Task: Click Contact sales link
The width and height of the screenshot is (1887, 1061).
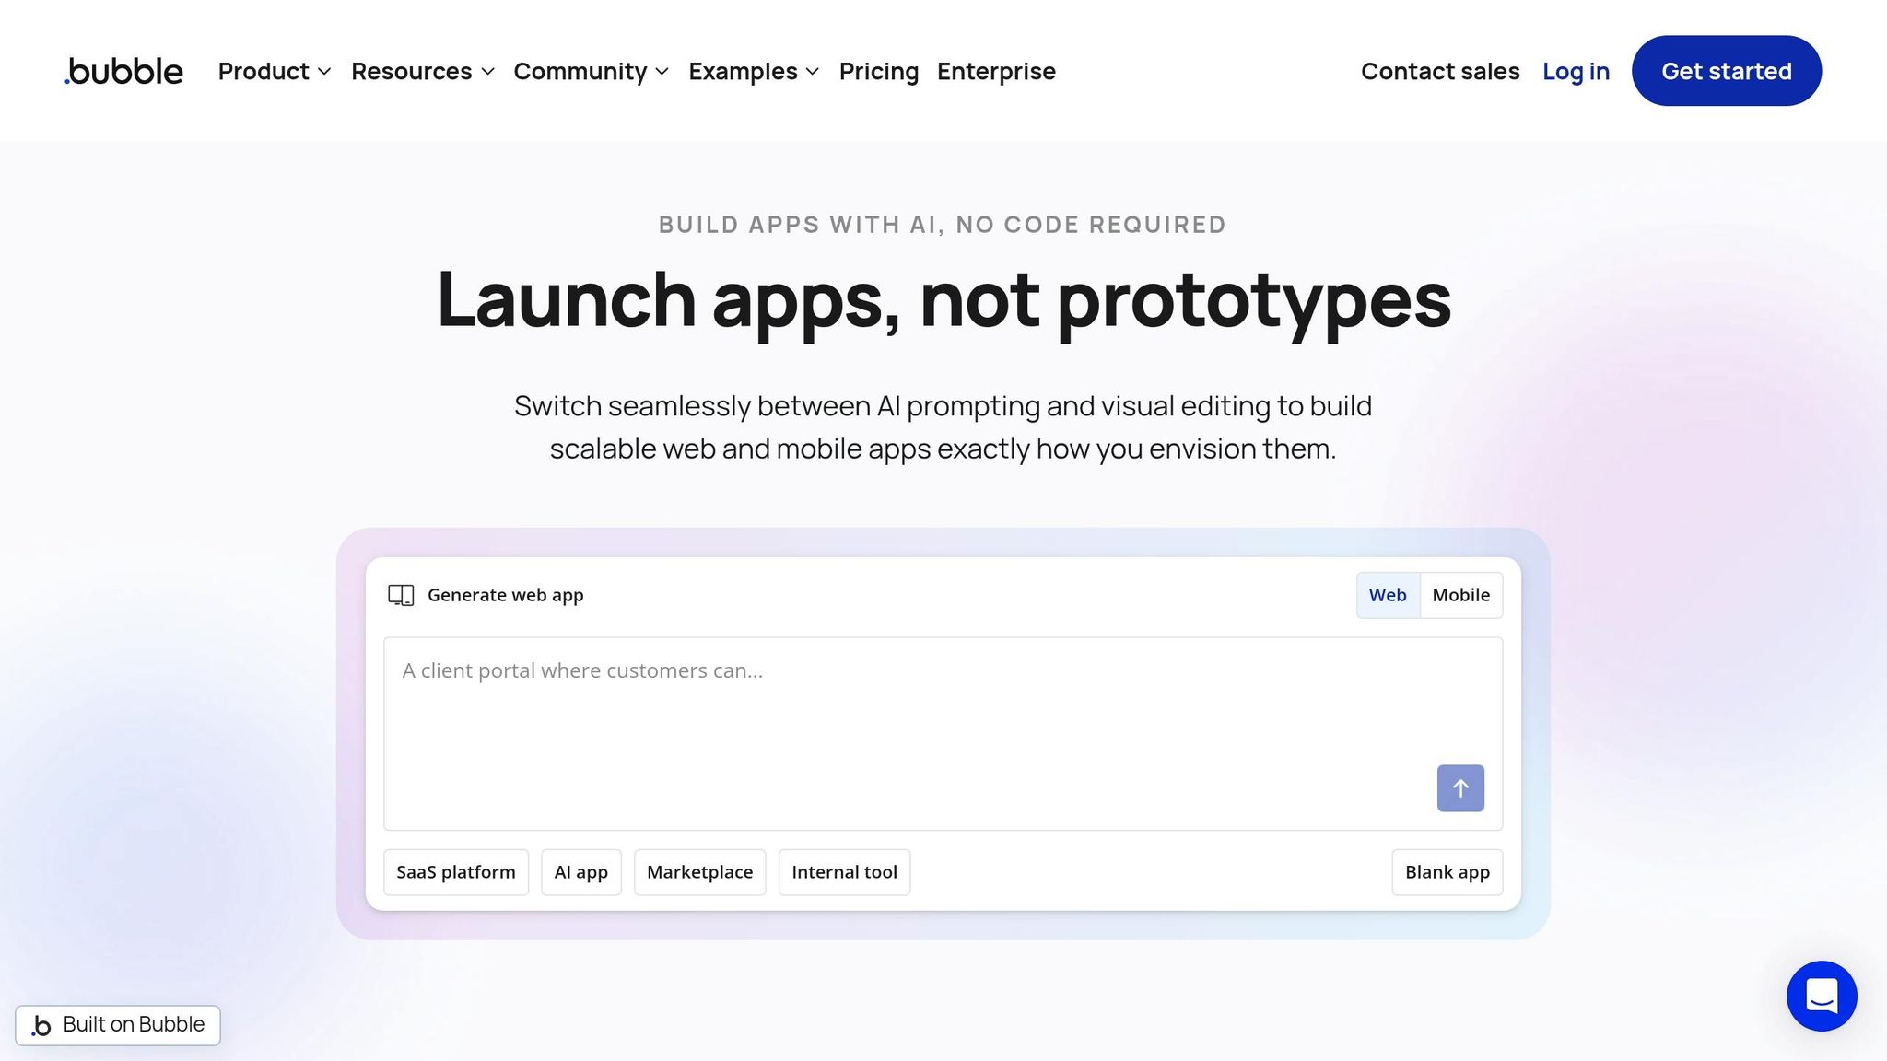Action: pos(1439,71)
